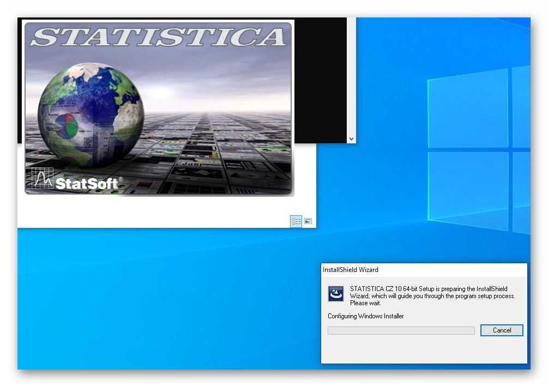Click the STATISTICA CZ 10 setup message
The height and width of the screenshot is (387, 548).
pos(432,295)
